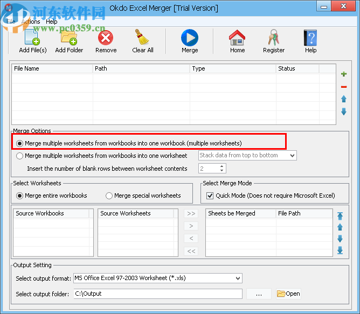Add selected sheet with the > button
The height and width of the screenshot is (314, 360).
coord(191,226)
